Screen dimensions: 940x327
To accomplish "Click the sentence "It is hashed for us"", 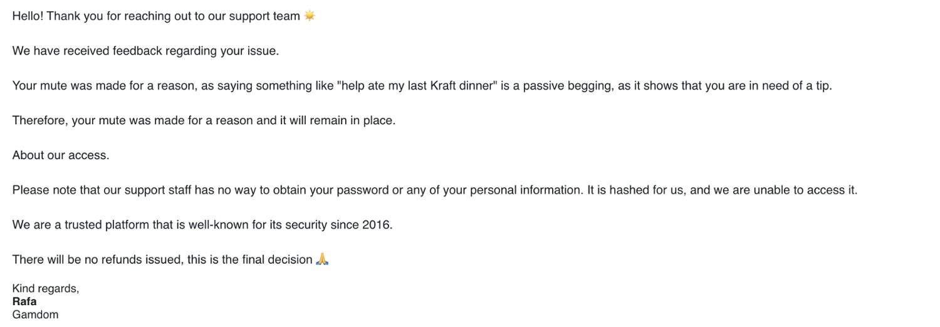I will tap(635, 190).
